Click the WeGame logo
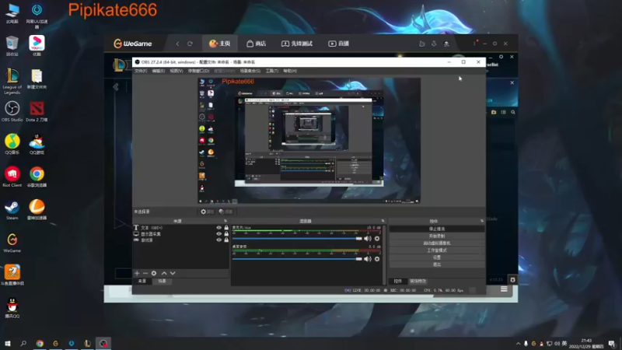Viewport: 622px width, 350px height. pos(133,44)
